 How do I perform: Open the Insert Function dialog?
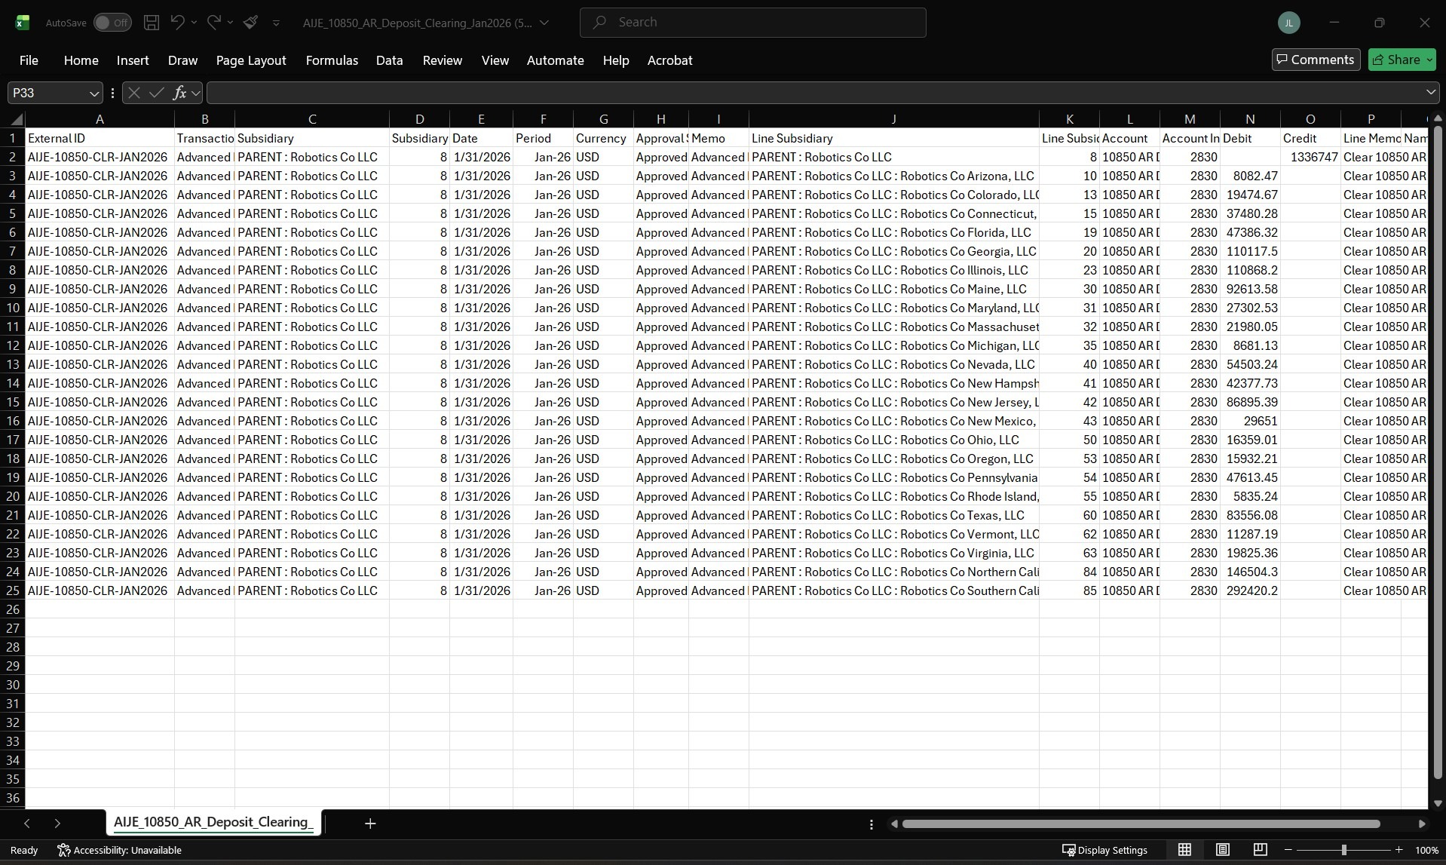[x=181, y=92]
